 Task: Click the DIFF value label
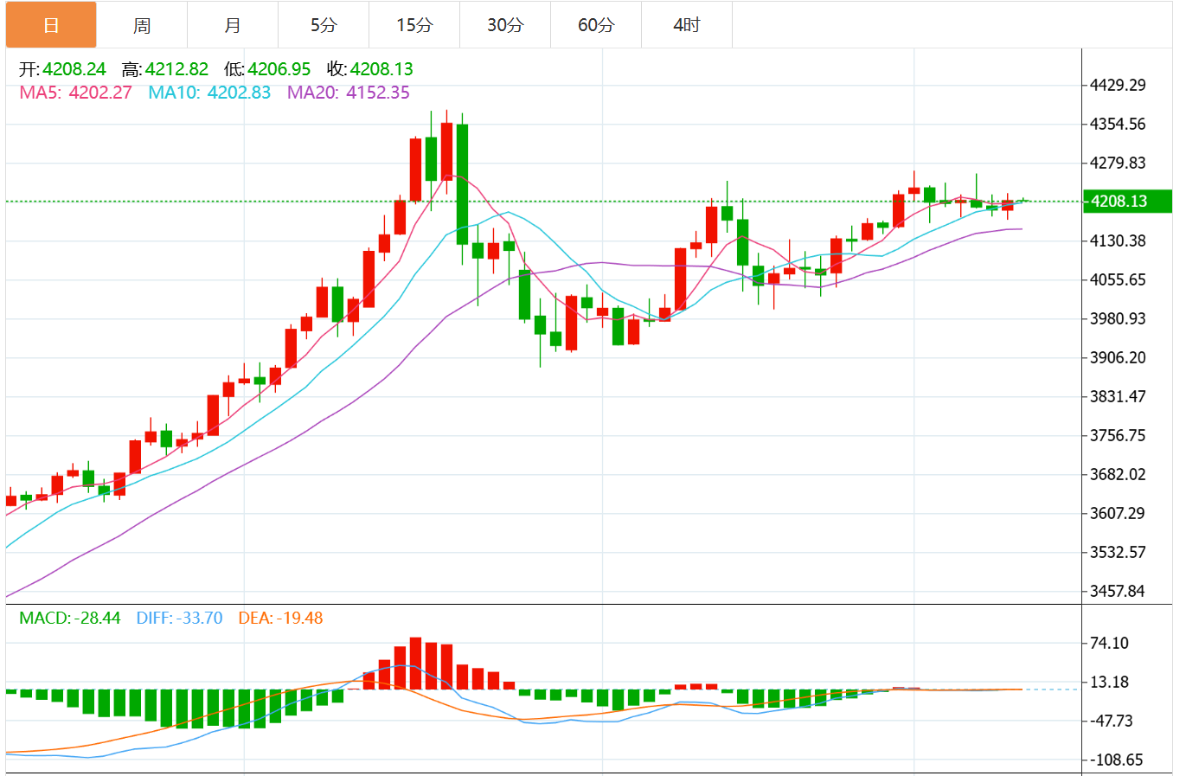[179, 618]
